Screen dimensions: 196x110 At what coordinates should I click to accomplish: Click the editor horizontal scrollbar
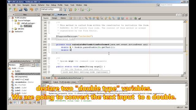(x=106, y=75)
